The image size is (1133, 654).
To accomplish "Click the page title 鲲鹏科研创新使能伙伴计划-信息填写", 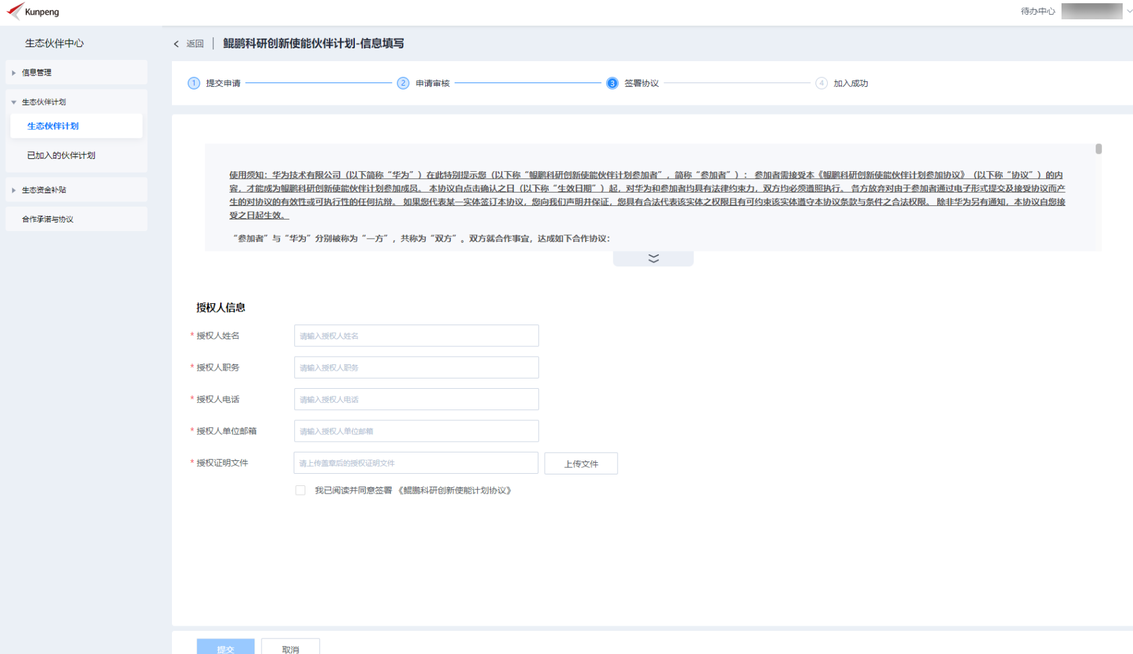I will tap(314, 43).
